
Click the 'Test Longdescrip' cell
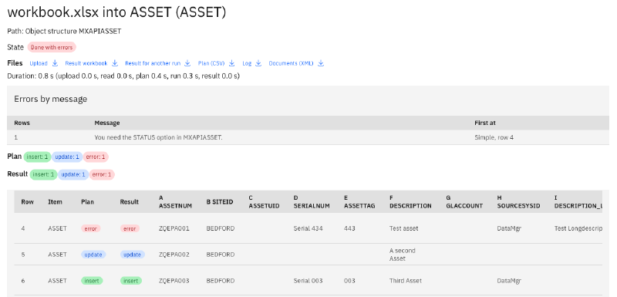coord(578,228)
